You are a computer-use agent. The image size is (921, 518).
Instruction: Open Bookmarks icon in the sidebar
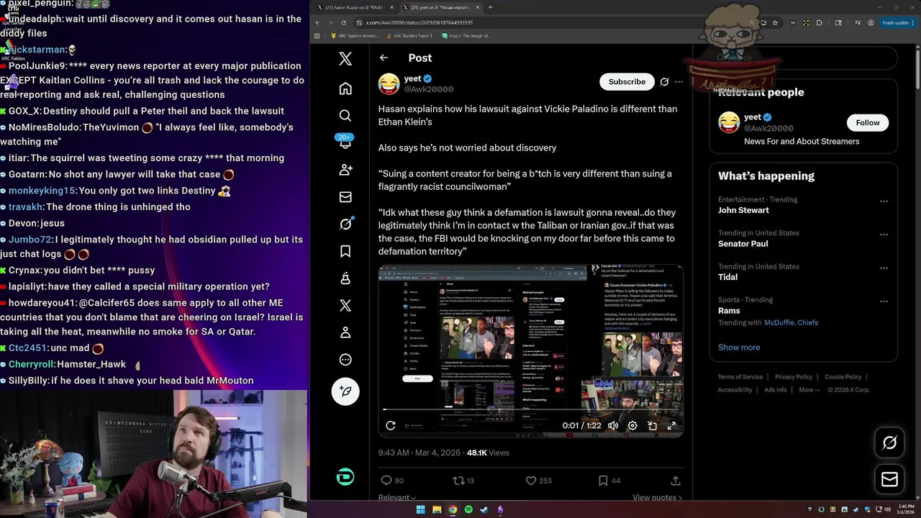tap(345, 251)
